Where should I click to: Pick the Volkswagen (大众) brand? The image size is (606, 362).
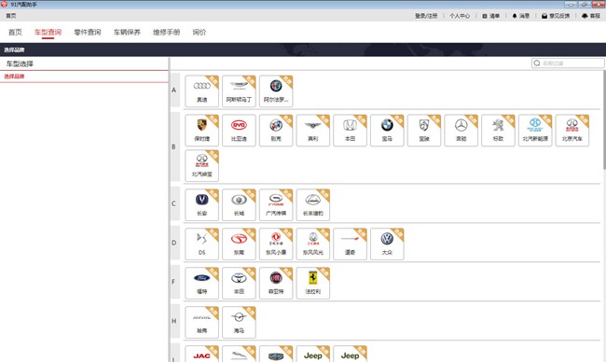click(x=387, y=244)
